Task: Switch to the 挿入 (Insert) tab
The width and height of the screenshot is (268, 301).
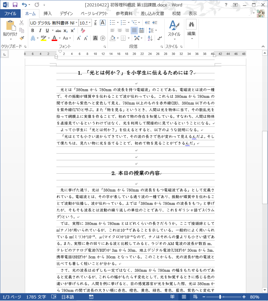Action: [47, 13]
